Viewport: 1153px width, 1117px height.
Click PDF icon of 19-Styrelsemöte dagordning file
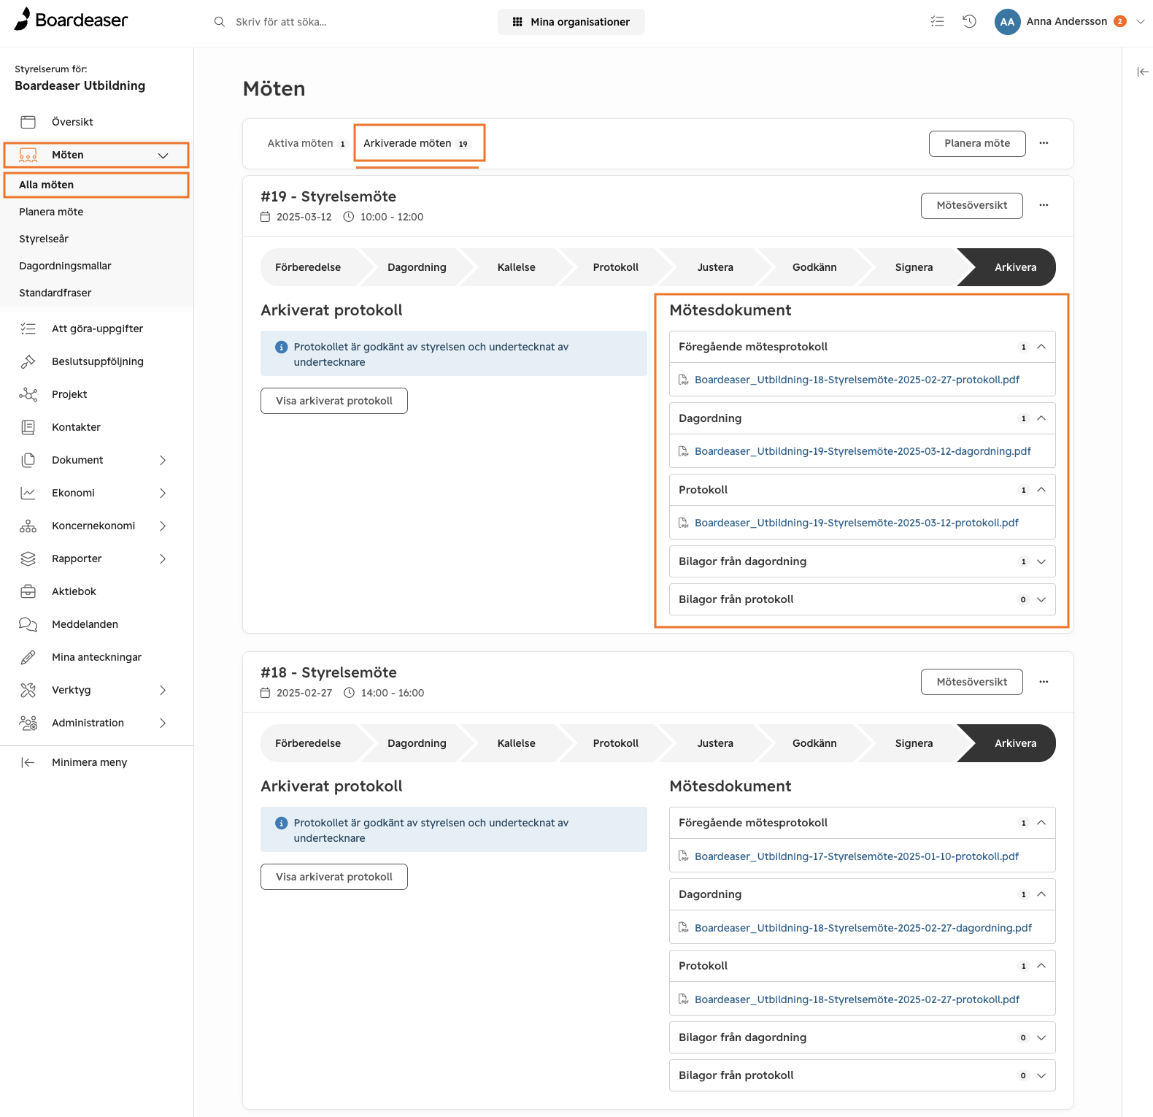click(683, 451)
